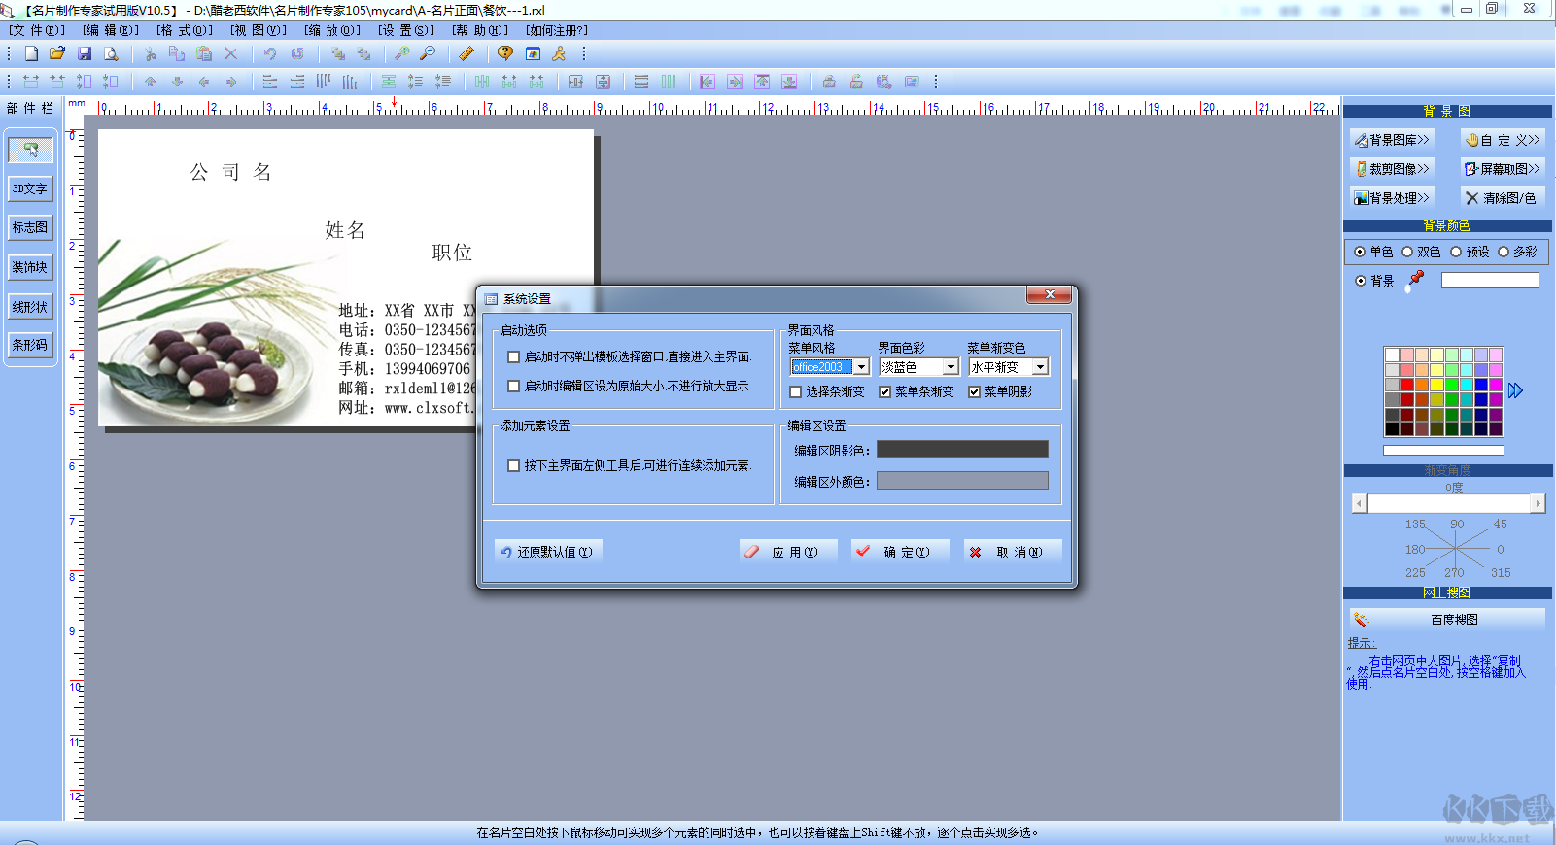1556x845 pixels.
Task: Zoom in with the magnifier plus
Action: (x=401, y=54)
